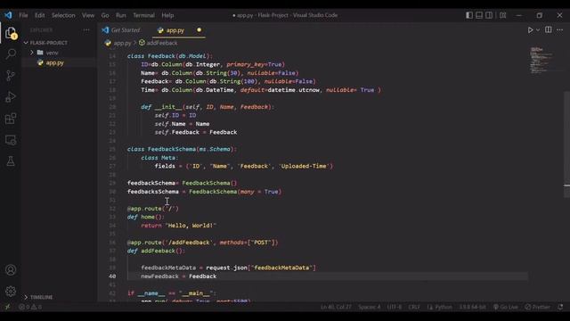Change indentation via Spaces: 4

coord(369,307)
